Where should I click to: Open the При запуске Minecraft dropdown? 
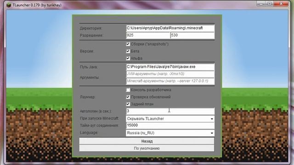click(x=170, y=119)
